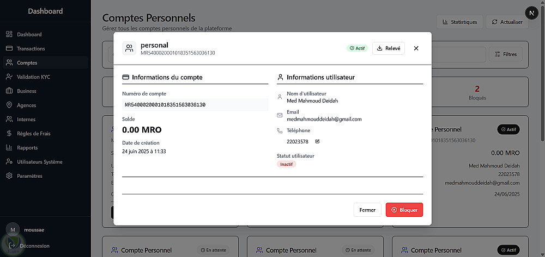Image resolution: width=545 pixels, height=257 pixels.
Task: Click the edit icon next to phone number
Action: point(317,142)
